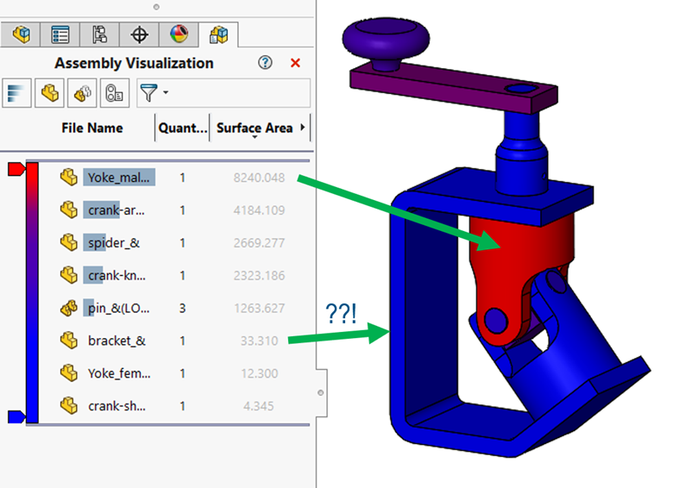
Task: Click surface area value 2669.277
Action: [259, 243]
